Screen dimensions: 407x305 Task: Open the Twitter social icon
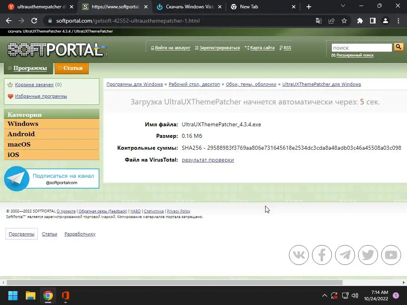[368, 255]
